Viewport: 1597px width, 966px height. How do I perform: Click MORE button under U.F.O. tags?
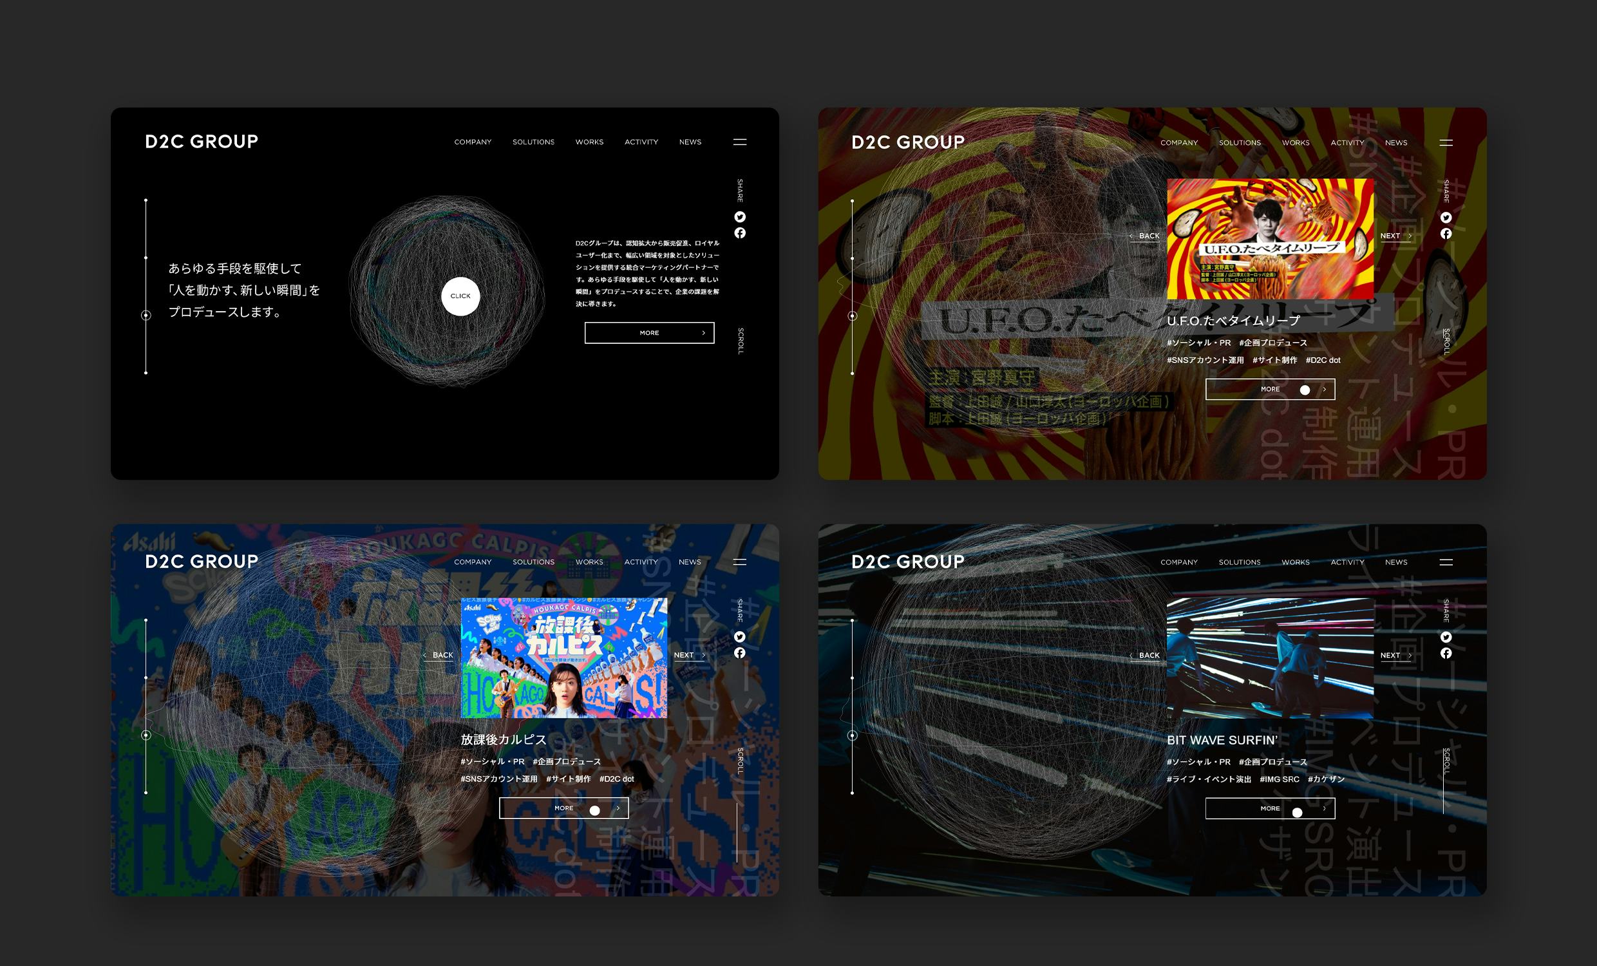coord(1271,389)
